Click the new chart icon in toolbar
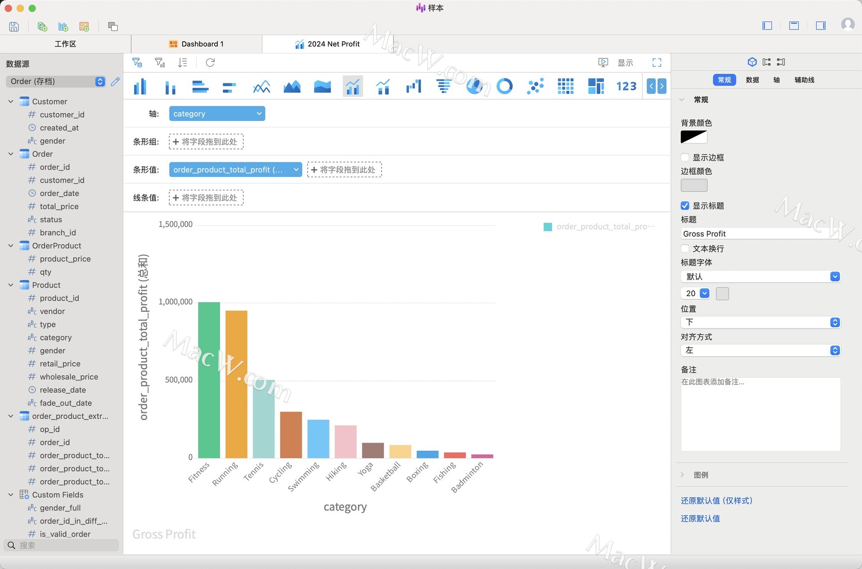 pyautogui.click(x=63, y=26)
